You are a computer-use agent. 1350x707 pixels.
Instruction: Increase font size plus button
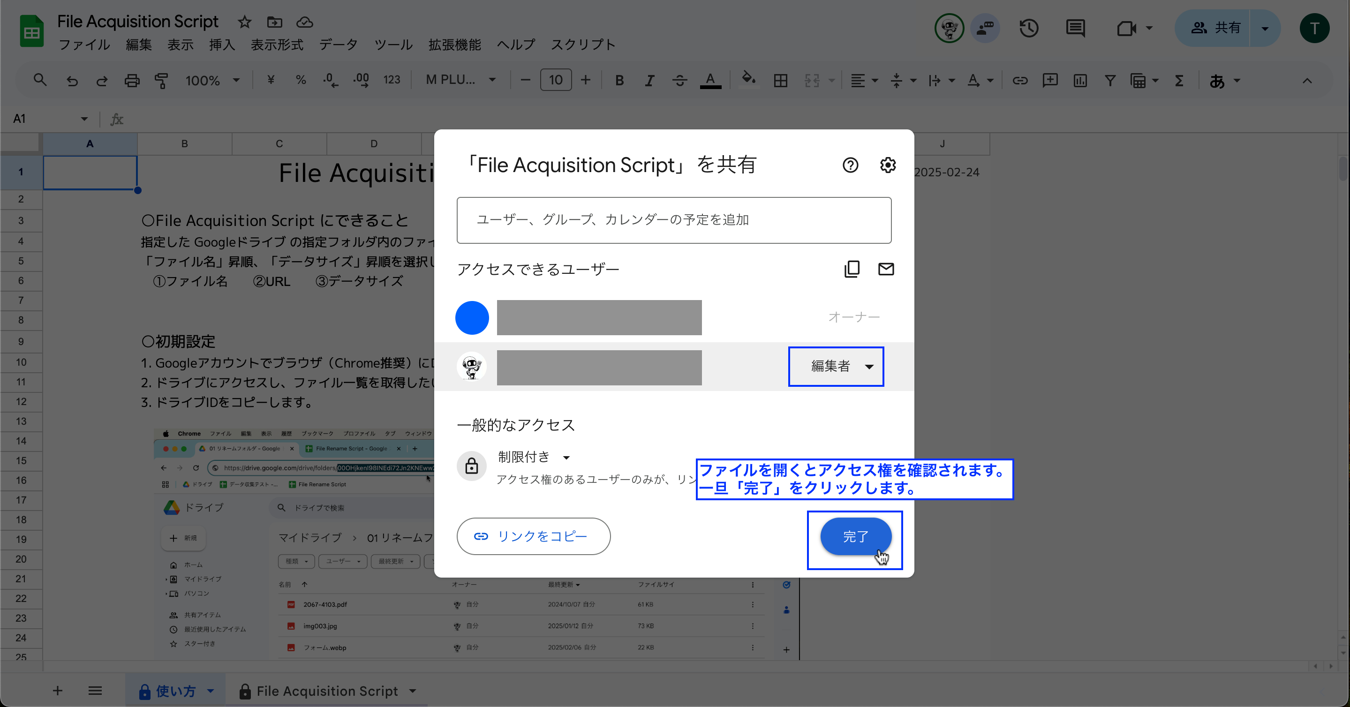(x=585, y=80)
